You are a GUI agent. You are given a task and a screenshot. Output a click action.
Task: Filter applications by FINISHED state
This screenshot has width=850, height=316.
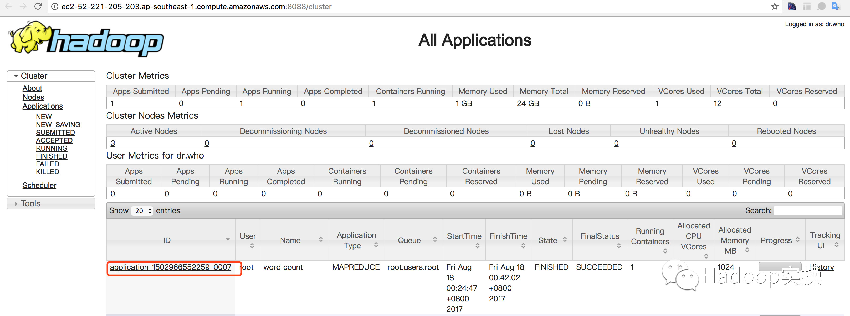point(52,156)
